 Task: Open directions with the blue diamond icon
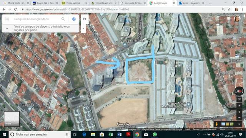click(74, 19)
